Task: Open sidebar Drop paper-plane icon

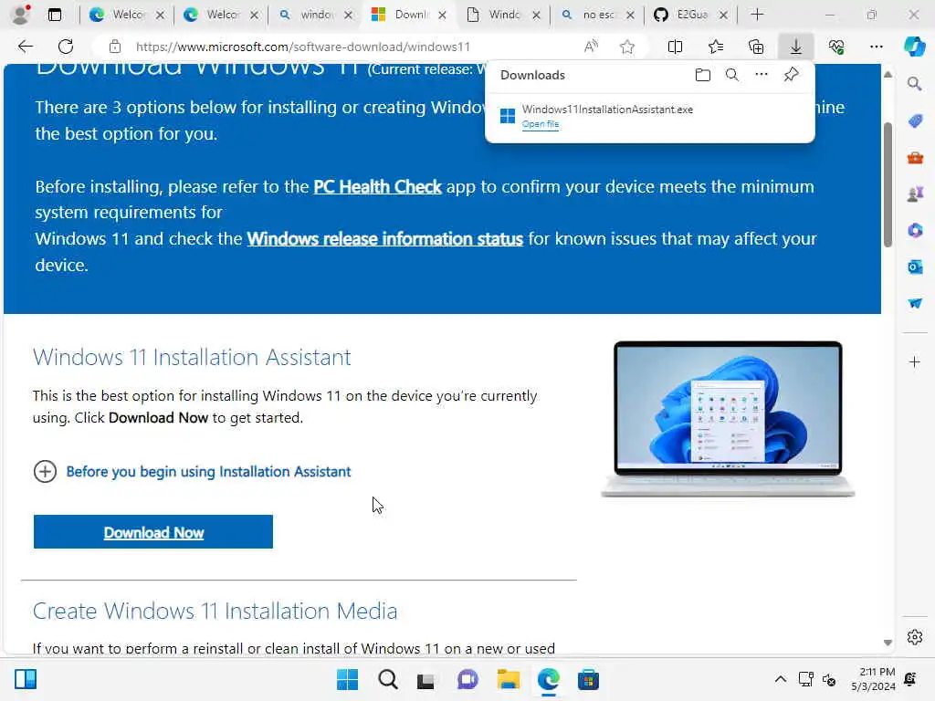Action: tap(915, 303)
